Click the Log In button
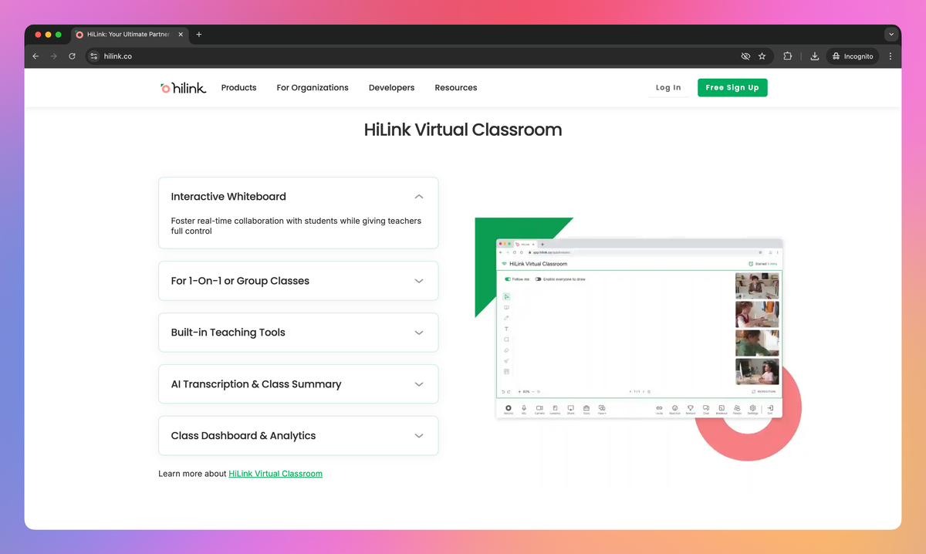This screenshot has height=554, width=926. tap(668, 88)
